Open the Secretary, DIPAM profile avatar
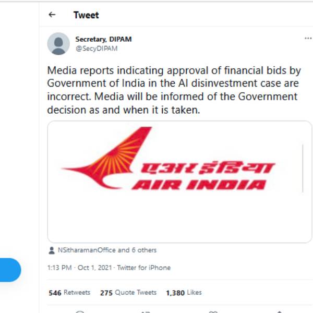 tap(58, 44)
